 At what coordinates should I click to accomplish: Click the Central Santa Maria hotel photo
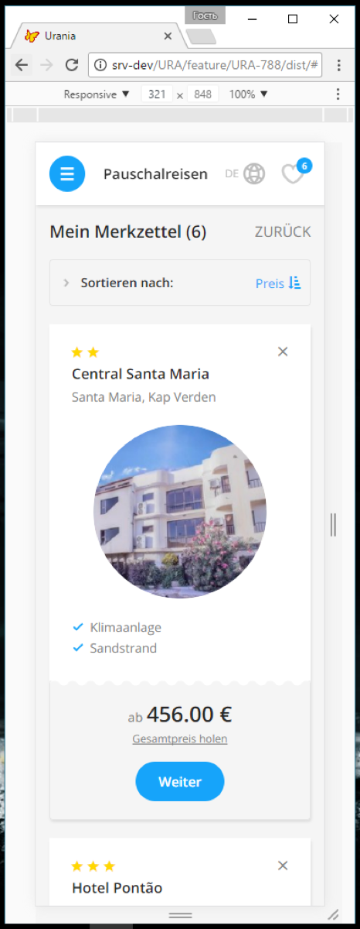(x=180, y=512)
